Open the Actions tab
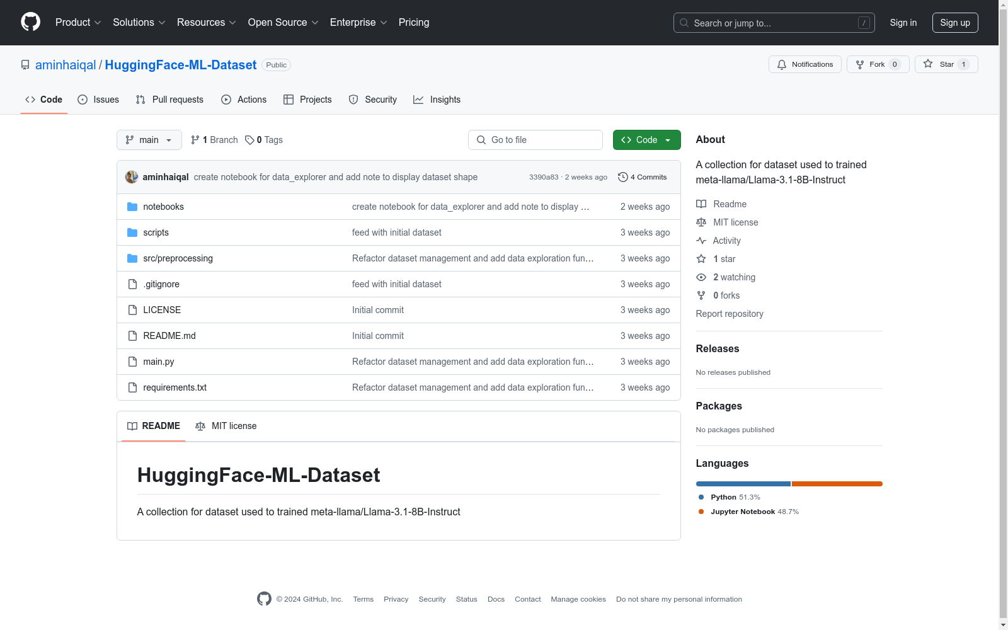Viewport: 1008px width, 630px height. pyautogui.click(x=244, y=100)
